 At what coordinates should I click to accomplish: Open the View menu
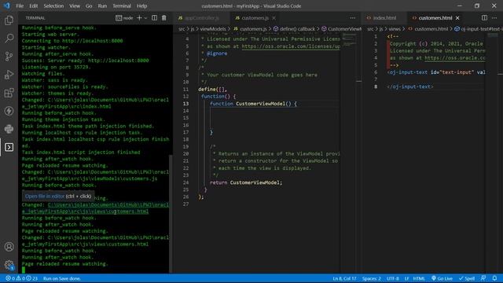[x=75, y=6]
